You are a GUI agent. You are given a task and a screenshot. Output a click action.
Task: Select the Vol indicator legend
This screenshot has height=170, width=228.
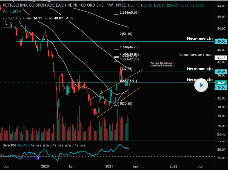click(5, 11)
